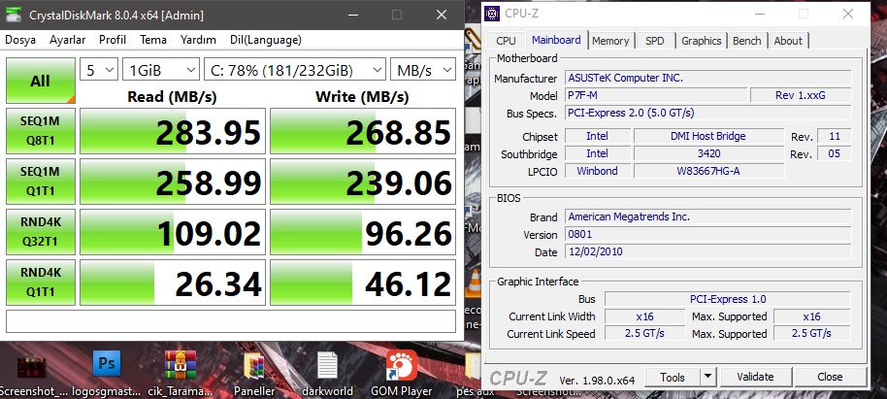Open the darkworld text file icon

[x=327, y=365]
